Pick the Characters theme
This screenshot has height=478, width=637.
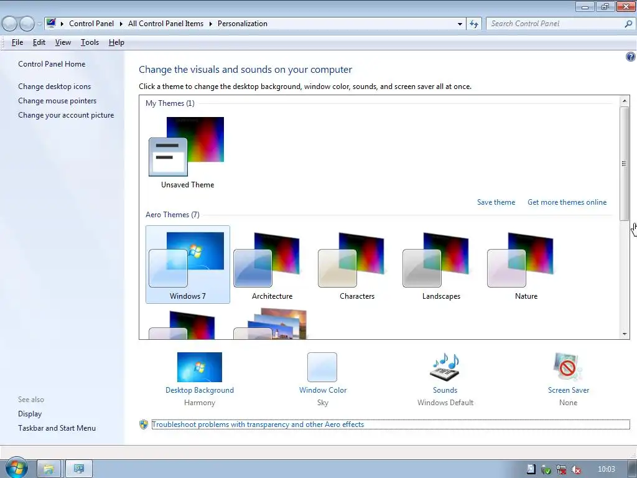click(x=356, y=264)
